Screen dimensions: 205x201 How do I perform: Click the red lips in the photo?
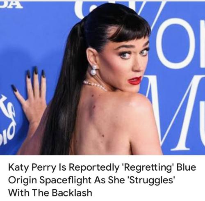pyautogui.click(x=135, y=80)
